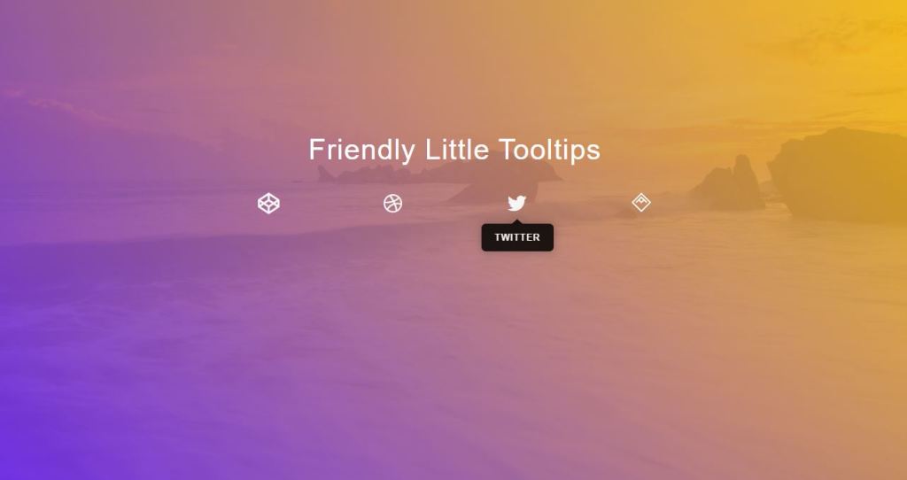Viewport: 907px width, 480px height.
Task: Activate the icon between CodePen and Twitter
Action: point(392,204)
